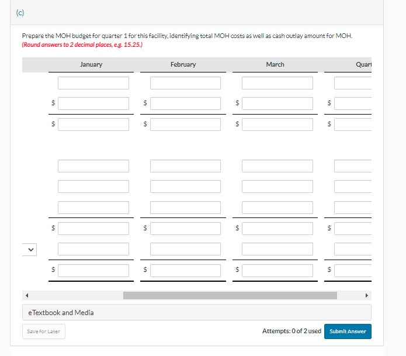Click the horizontal scrollbar right arrow
Viewport: 406px width, 356px height.
point(367,295)
